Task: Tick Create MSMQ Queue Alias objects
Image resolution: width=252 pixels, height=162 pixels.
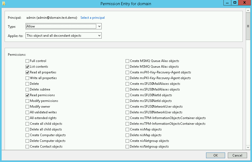Action: coord(127,61)
